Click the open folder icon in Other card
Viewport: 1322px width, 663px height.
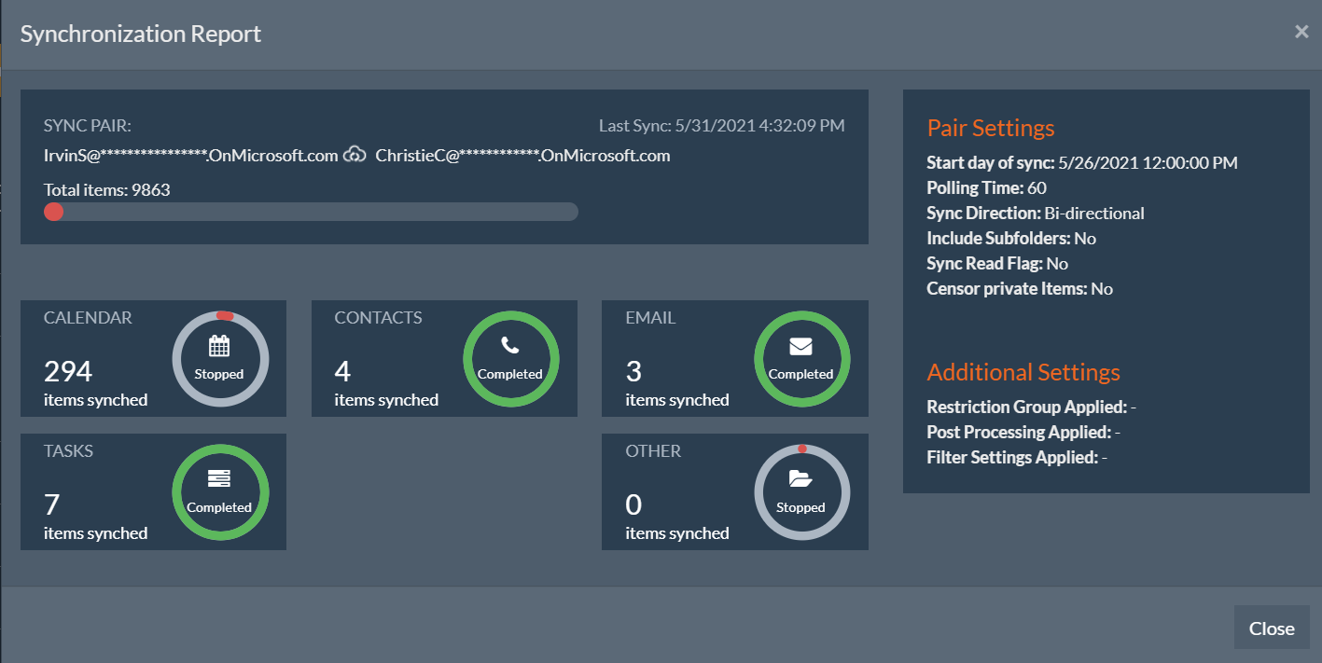click(800, 479)
